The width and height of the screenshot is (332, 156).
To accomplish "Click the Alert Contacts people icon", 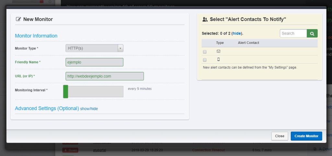I will 205,19.
